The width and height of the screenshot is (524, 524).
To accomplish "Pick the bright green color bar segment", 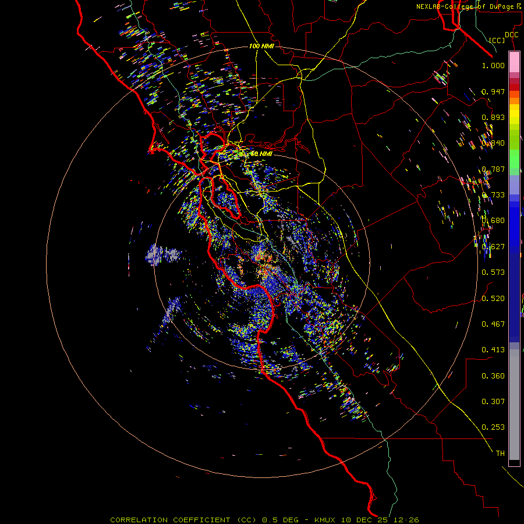I will coord(514,159).
